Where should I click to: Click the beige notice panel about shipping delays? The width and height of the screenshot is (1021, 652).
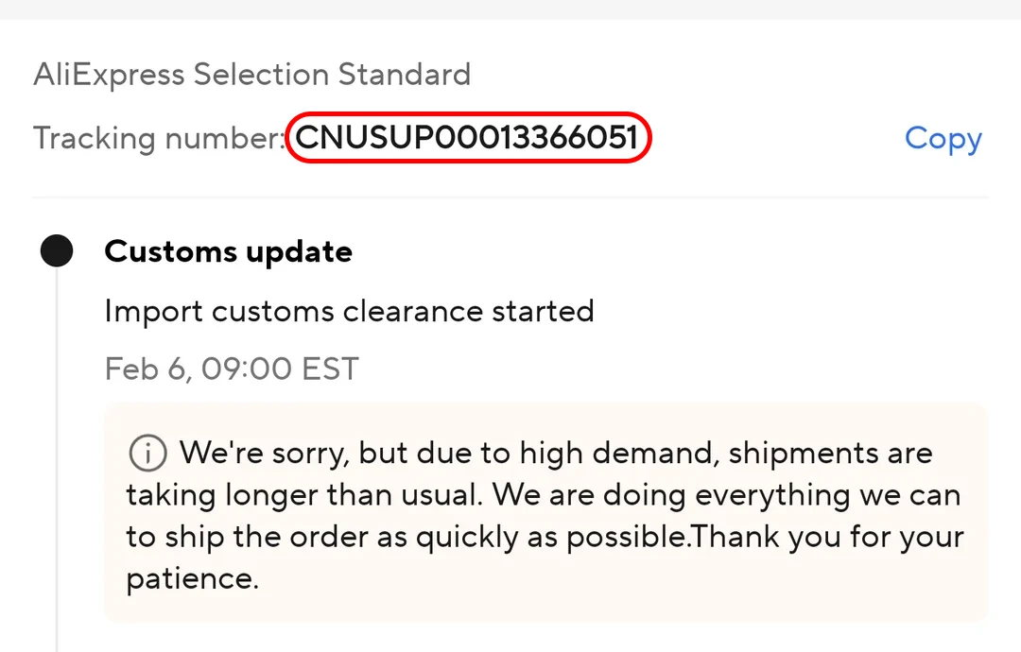(545, 514)
